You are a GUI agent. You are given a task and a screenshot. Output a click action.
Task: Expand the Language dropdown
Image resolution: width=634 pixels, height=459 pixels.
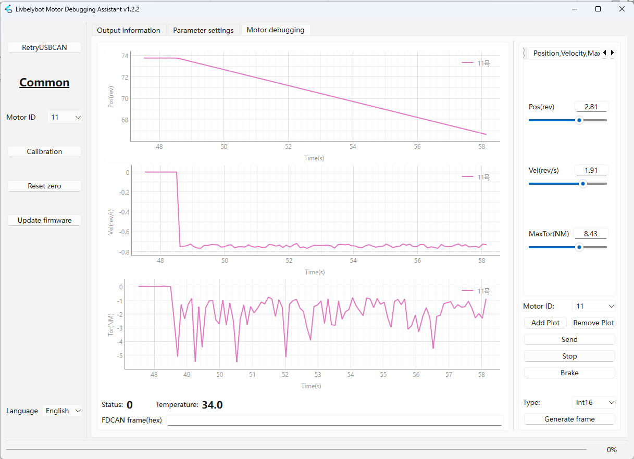click(63, 411)
